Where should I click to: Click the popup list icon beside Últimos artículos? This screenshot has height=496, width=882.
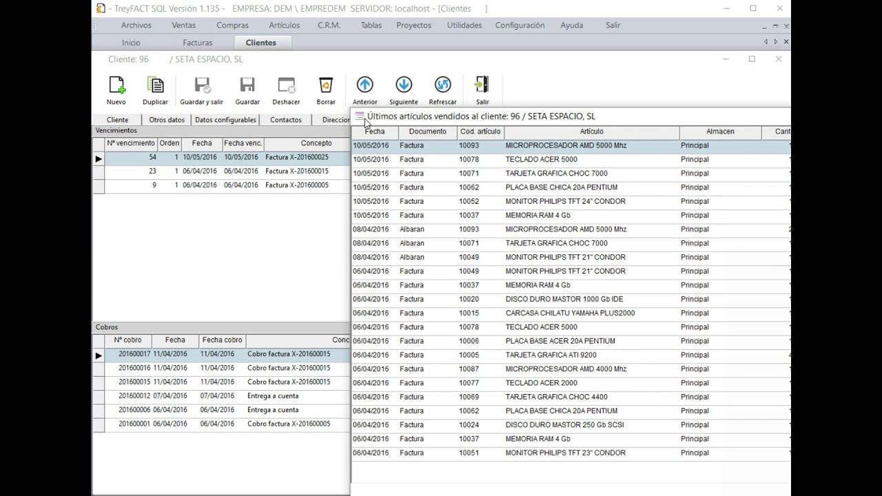click(360, 116)
